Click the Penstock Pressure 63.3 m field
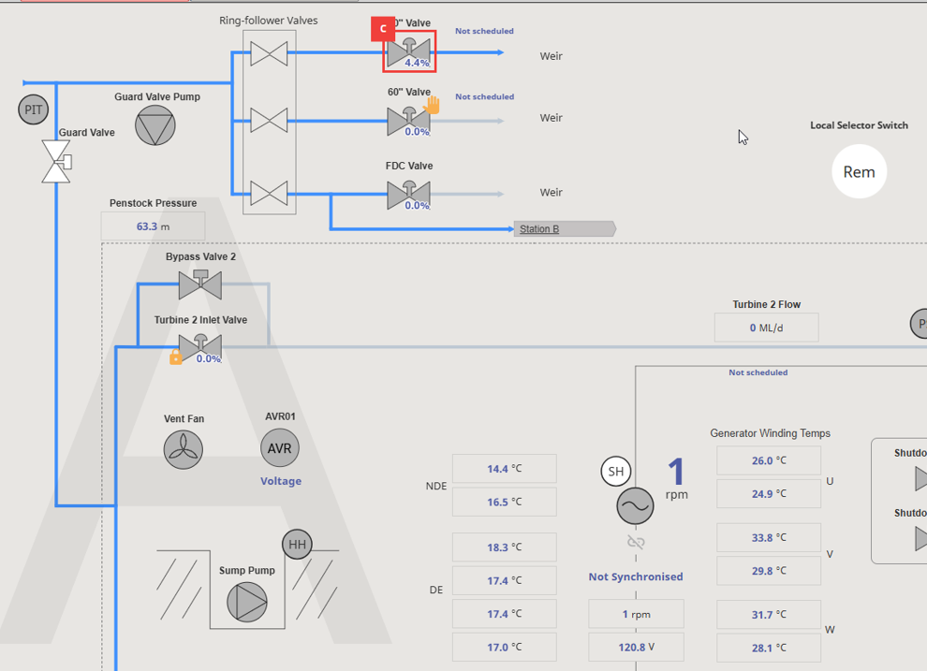The image size is (927, 671). coord(154,226)
